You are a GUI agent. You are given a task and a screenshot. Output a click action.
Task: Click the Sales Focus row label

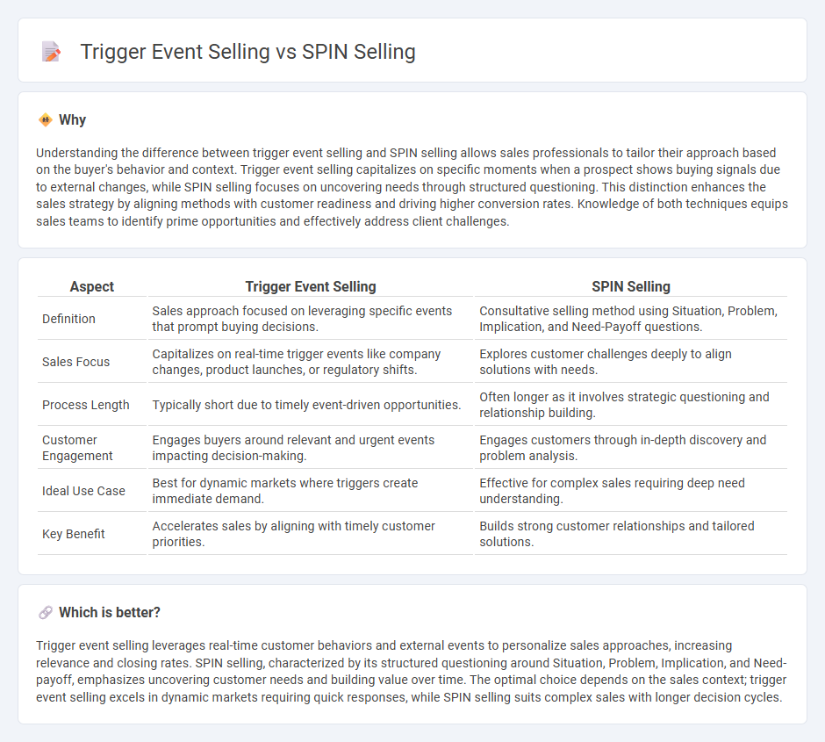click(75, 362)
